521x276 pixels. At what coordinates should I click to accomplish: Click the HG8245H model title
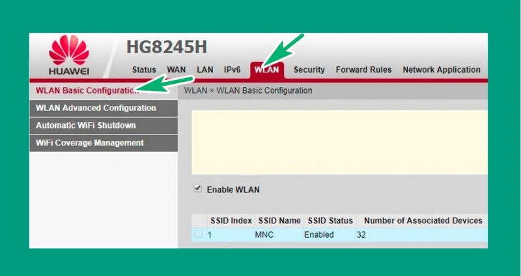167,47
